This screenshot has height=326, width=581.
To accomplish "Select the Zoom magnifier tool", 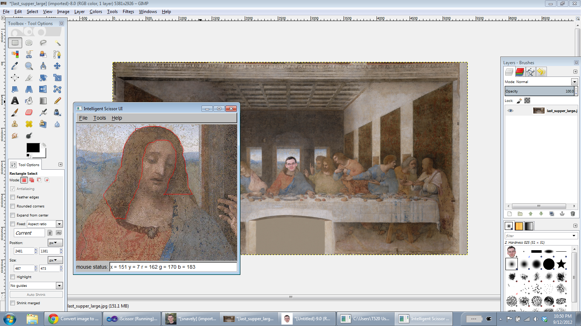I will tap(29, 66).
